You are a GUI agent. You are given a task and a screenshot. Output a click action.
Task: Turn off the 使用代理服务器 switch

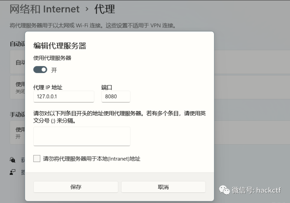(x=40, y=70)
